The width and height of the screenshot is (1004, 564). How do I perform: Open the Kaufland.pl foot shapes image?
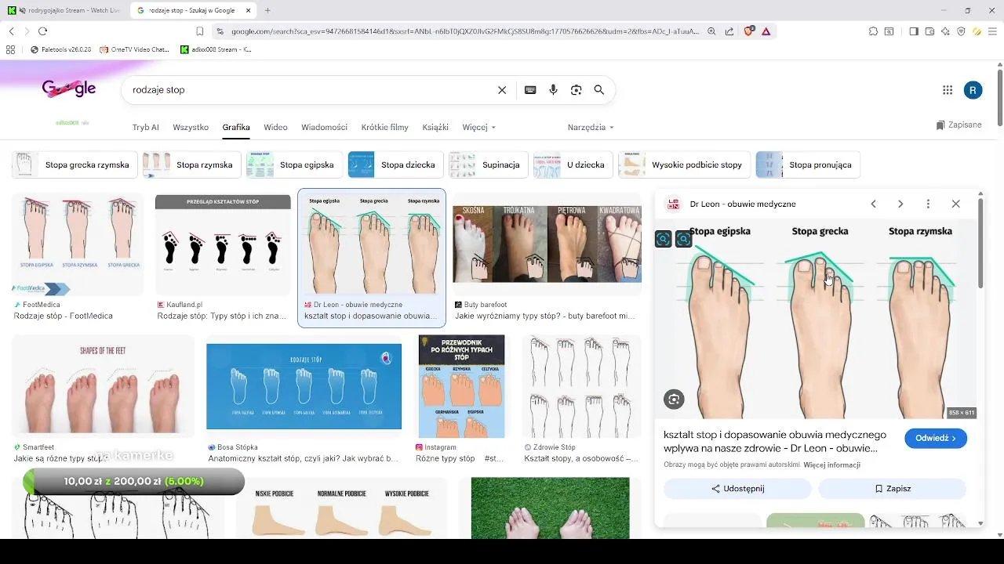[x=223, y=244]
